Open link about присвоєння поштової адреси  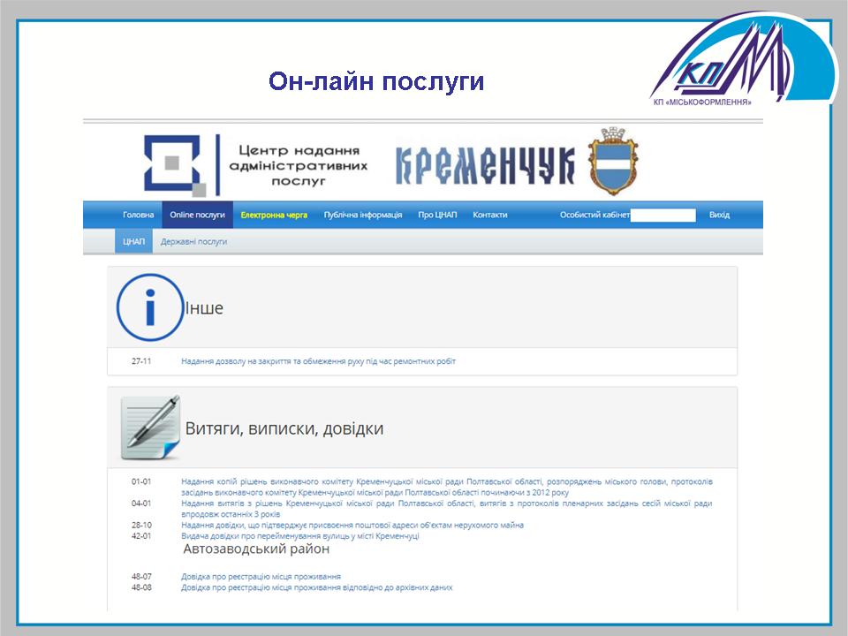click(x=352, y=525)
